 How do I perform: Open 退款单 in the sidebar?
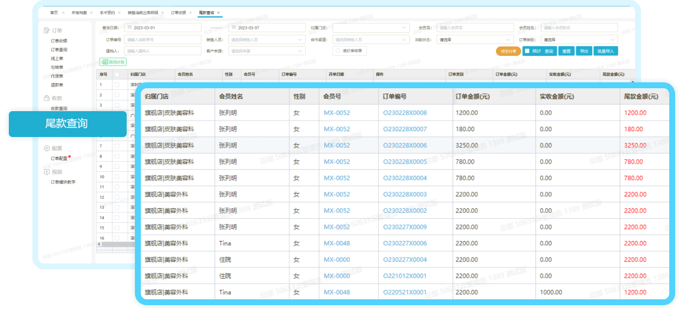click(x=57, y=85)
